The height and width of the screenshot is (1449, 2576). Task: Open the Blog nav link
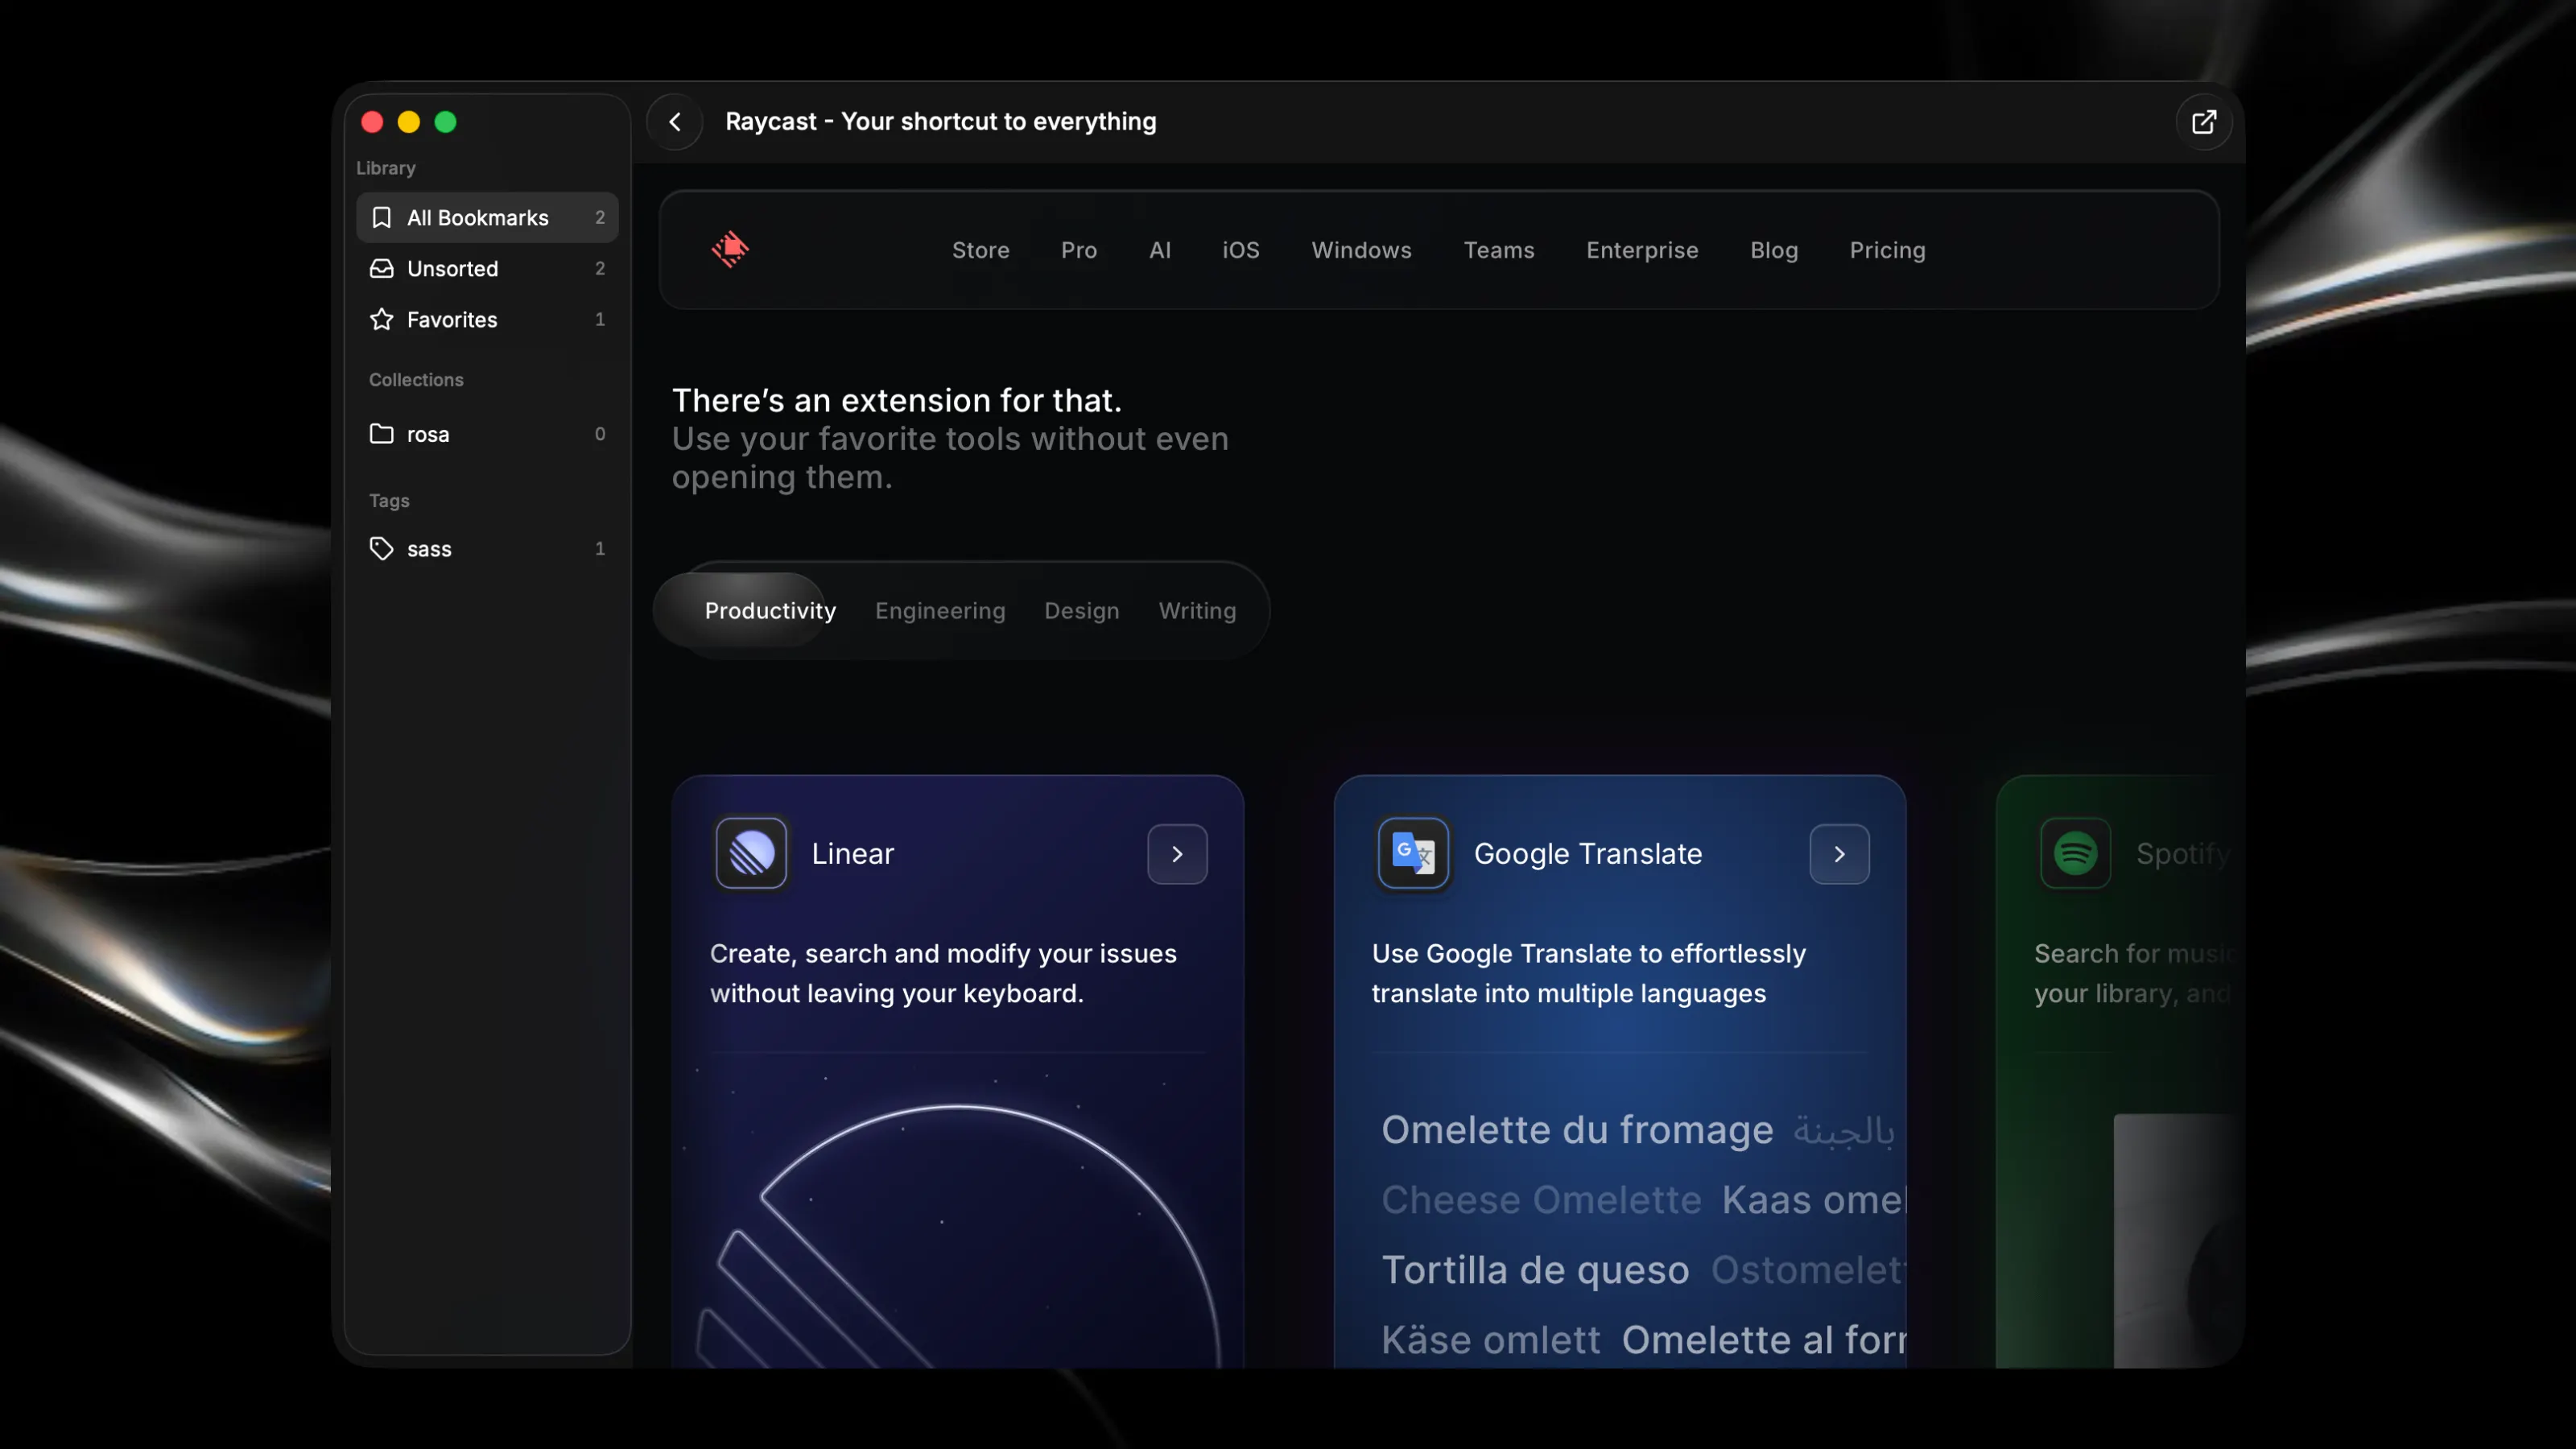1774,250
